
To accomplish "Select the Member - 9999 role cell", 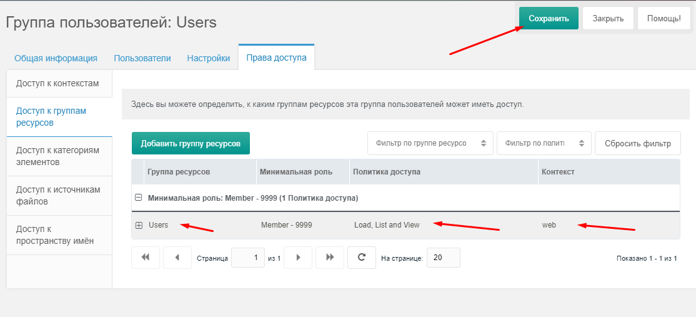I will 286,225.
